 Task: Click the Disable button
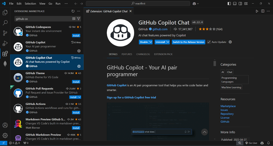[x=144, y=42]
